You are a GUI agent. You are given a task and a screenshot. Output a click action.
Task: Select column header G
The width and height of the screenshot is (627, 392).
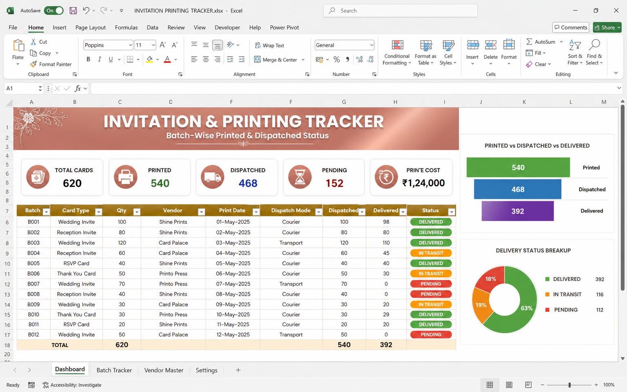tap(344, 102)
